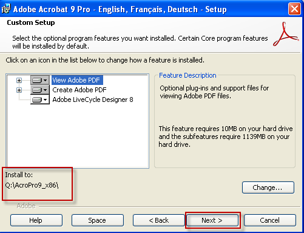The height and width of the screenshot is (233, 304).
Task: Click the installer icon in the title bar
Action: pos(6,9)
